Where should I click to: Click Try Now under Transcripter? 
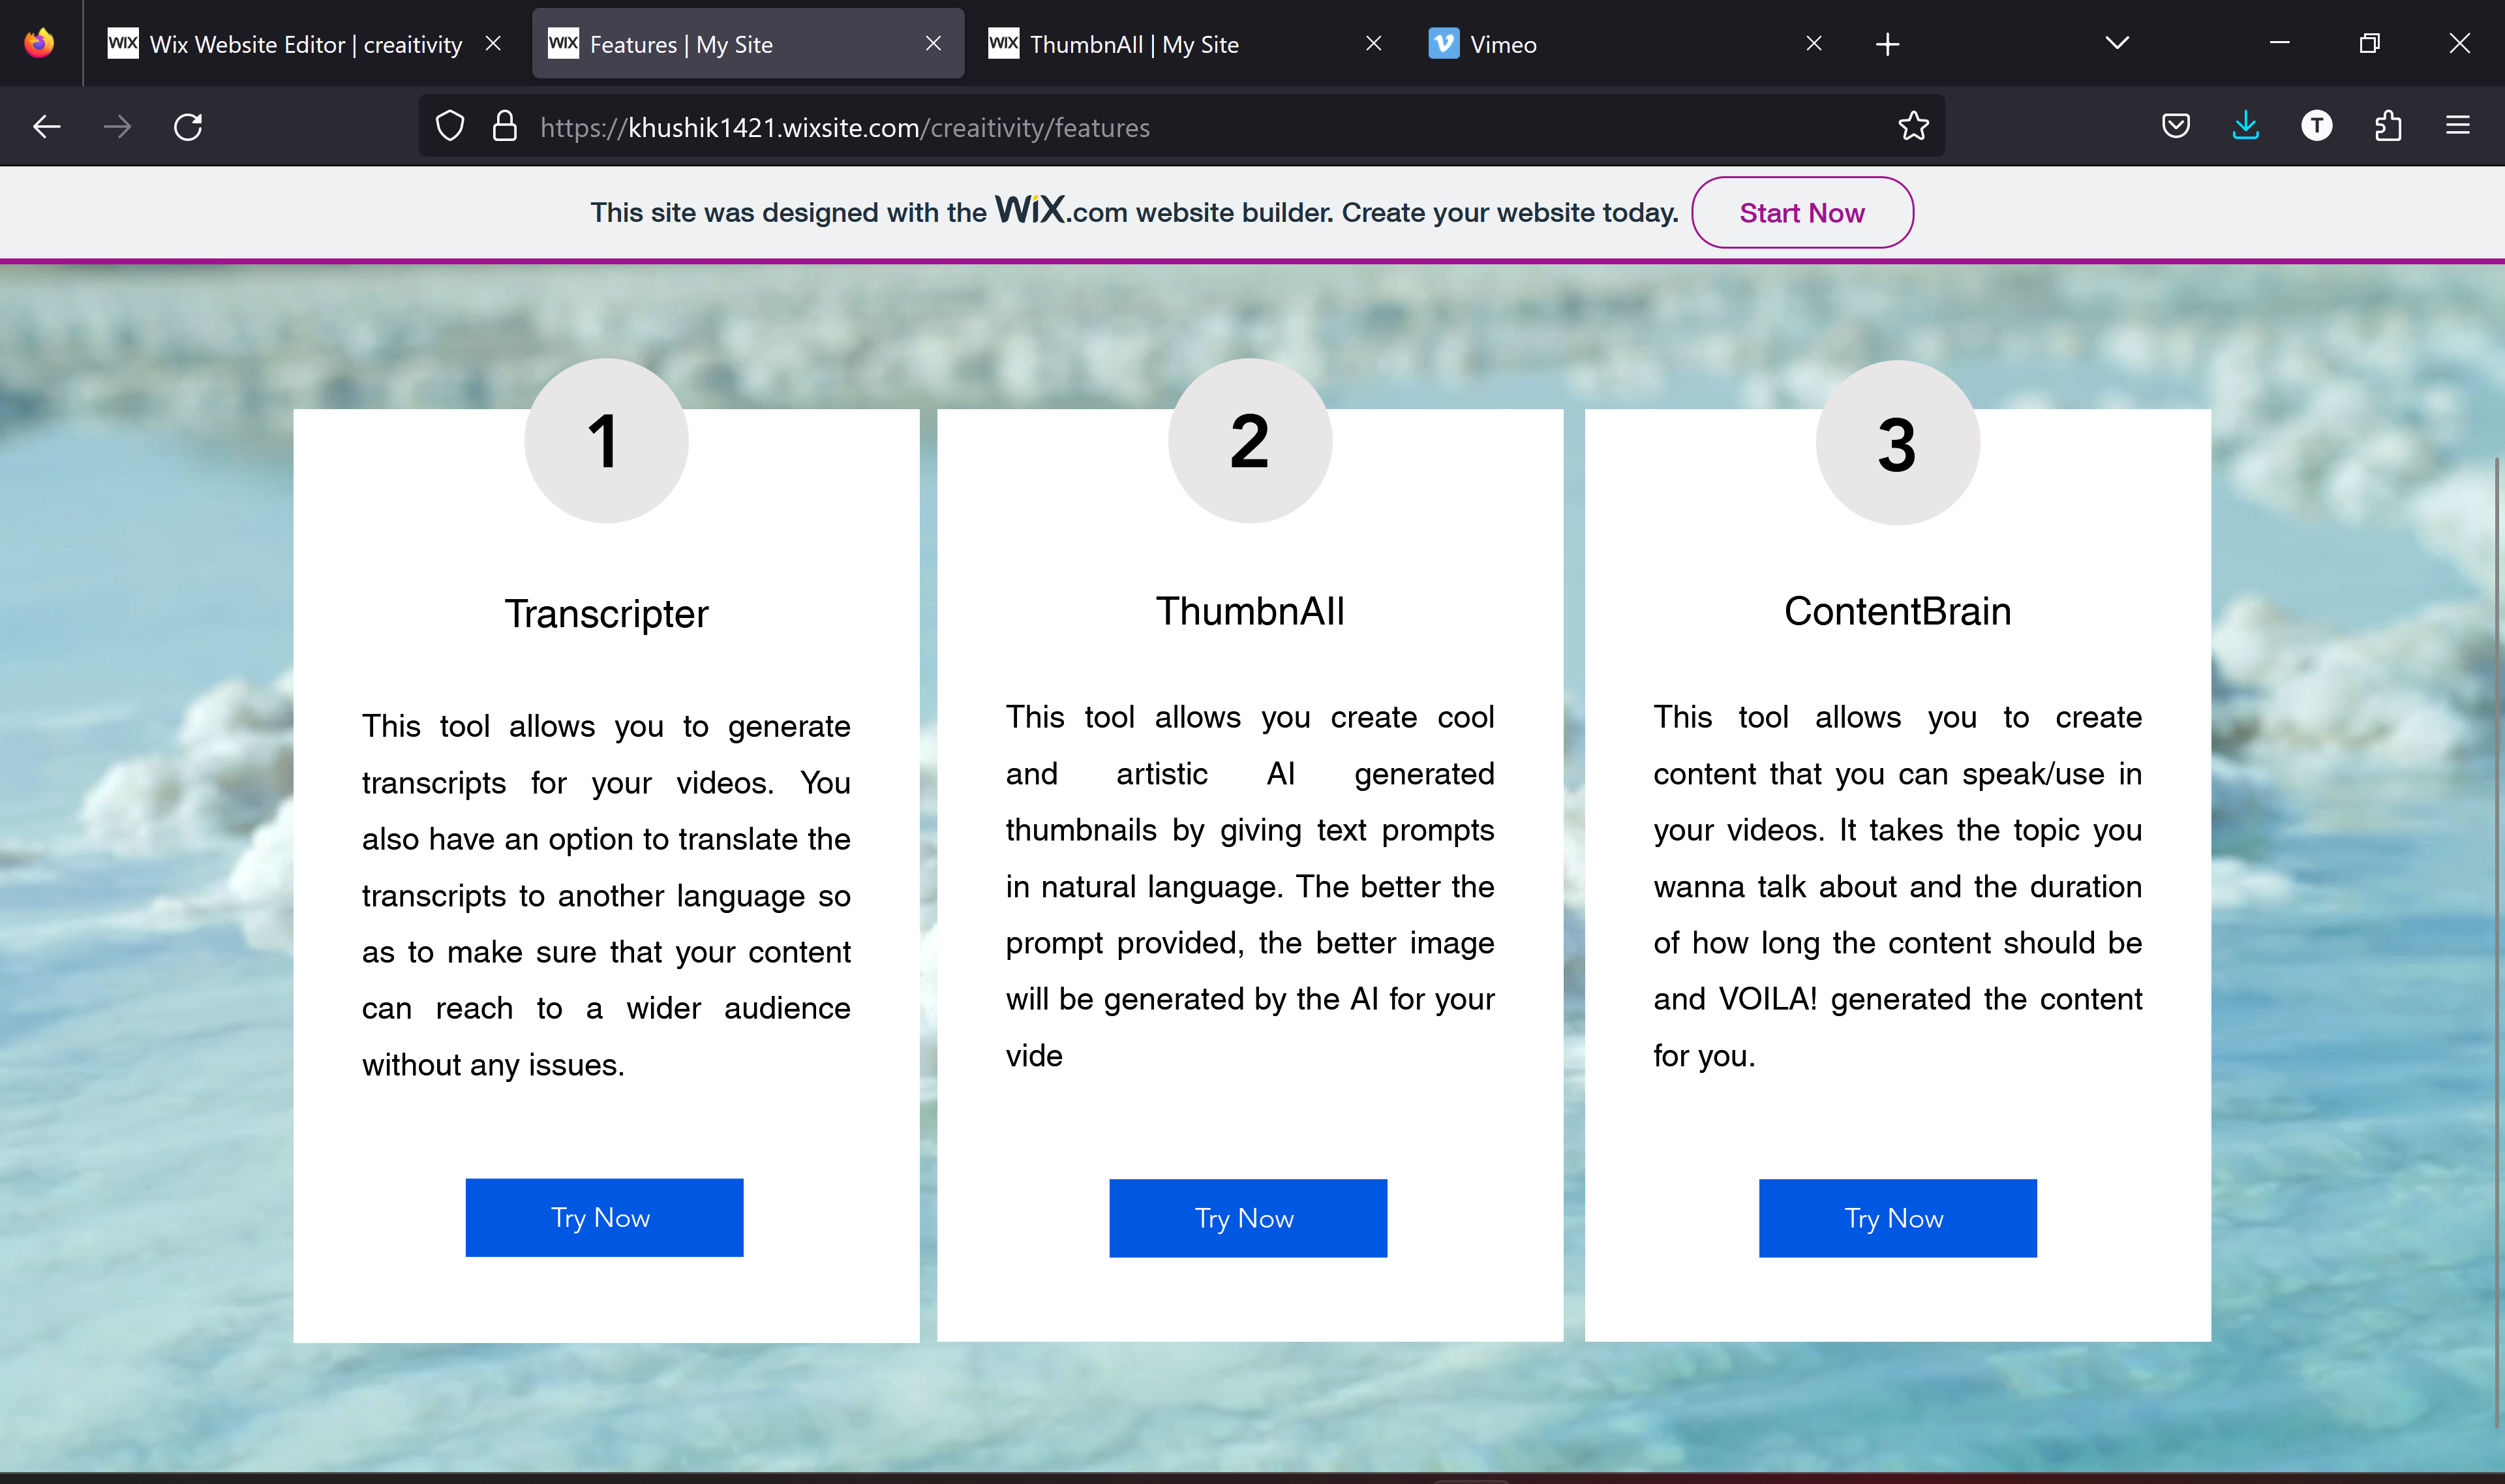pos(604,1218)
